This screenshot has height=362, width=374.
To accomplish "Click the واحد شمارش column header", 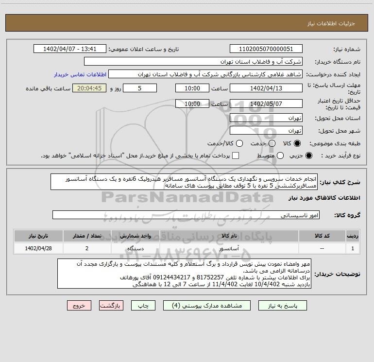I will [135, 236].
